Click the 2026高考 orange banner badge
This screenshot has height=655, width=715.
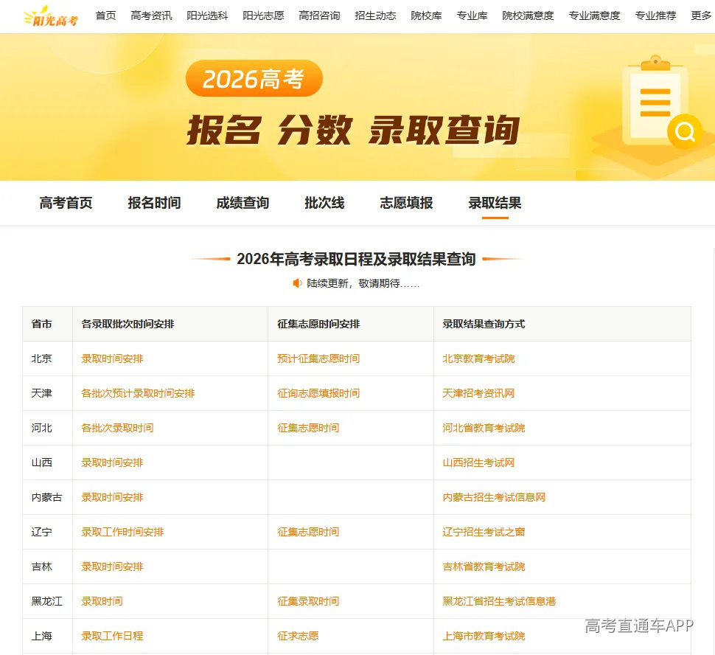254,78
